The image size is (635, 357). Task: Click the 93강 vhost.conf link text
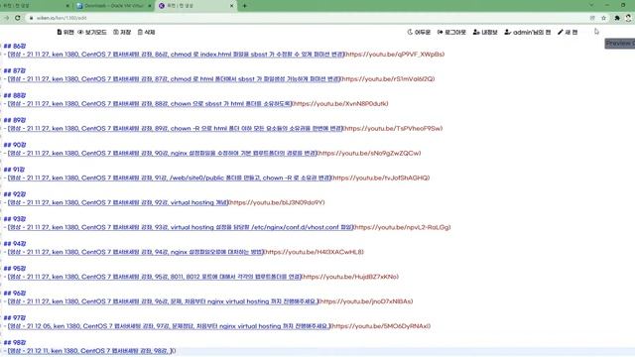[x=181, y=227]
